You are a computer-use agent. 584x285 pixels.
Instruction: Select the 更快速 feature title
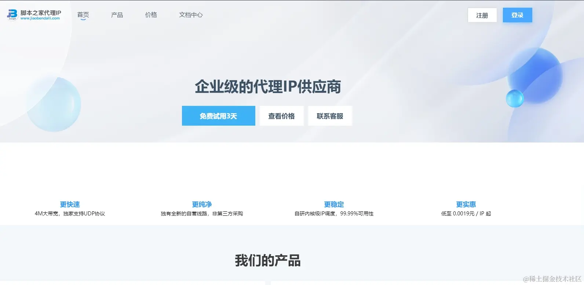(x=70, y=204)
